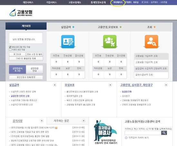
Task: Click 사이트맵 link in top bar
Action: coord(164,2)
